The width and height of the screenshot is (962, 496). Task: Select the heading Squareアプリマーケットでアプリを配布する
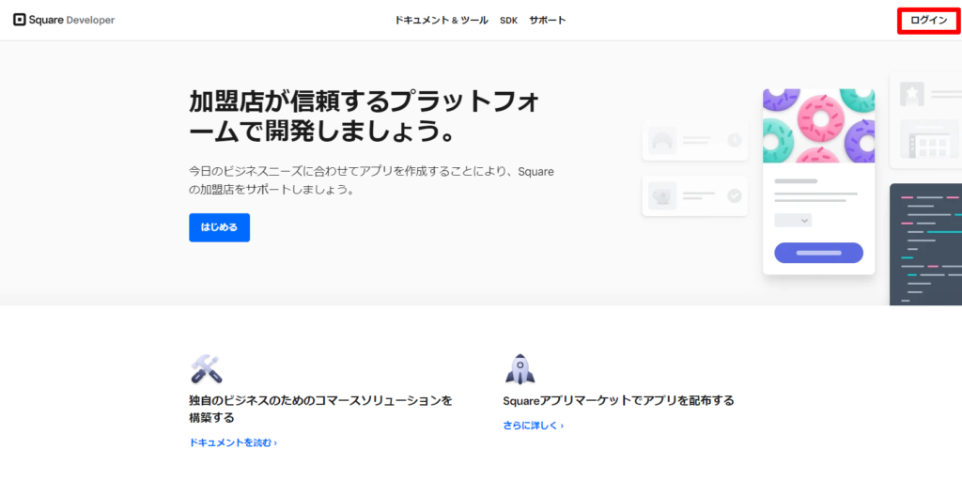618,401
